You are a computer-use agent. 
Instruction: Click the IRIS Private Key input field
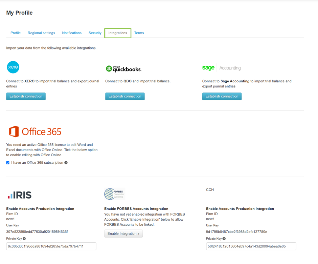pos(51,246)
